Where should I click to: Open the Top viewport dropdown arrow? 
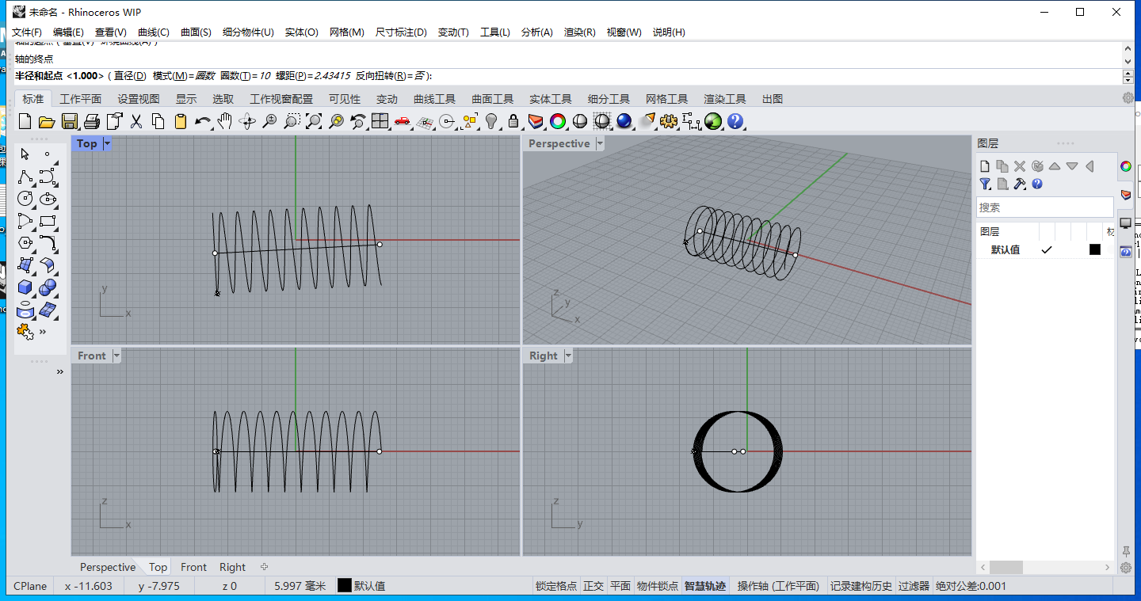pos(107,143)
